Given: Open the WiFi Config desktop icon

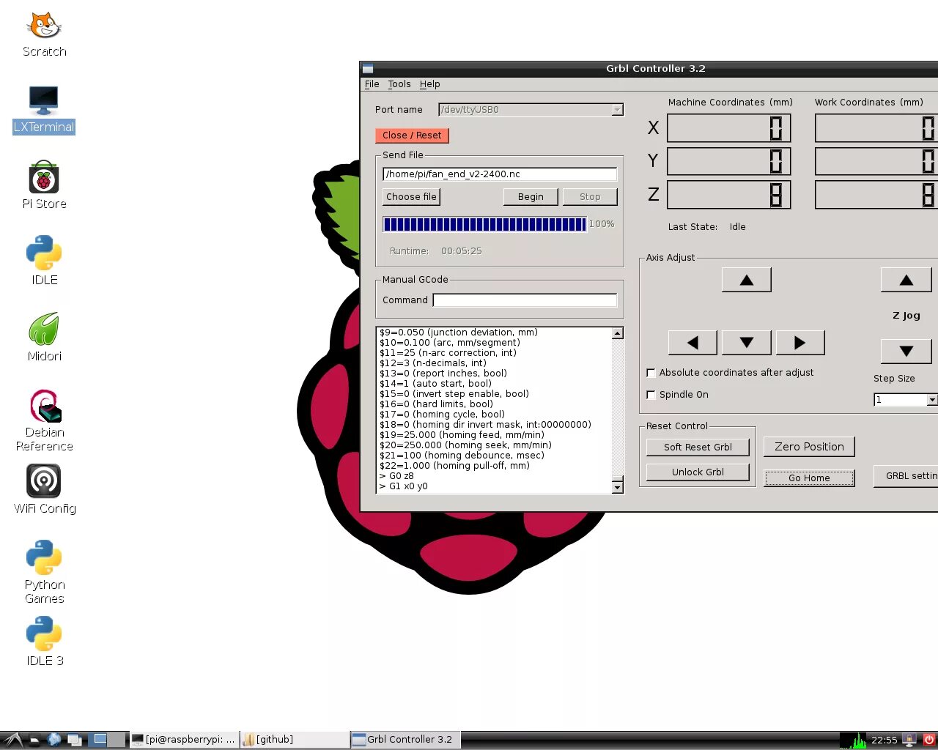Looking at the screenshot, I should tap(44, 489).
